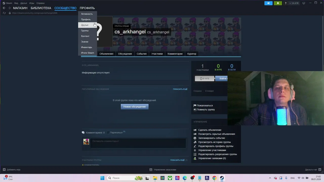Open Редактировать разрешения группы

217,154
